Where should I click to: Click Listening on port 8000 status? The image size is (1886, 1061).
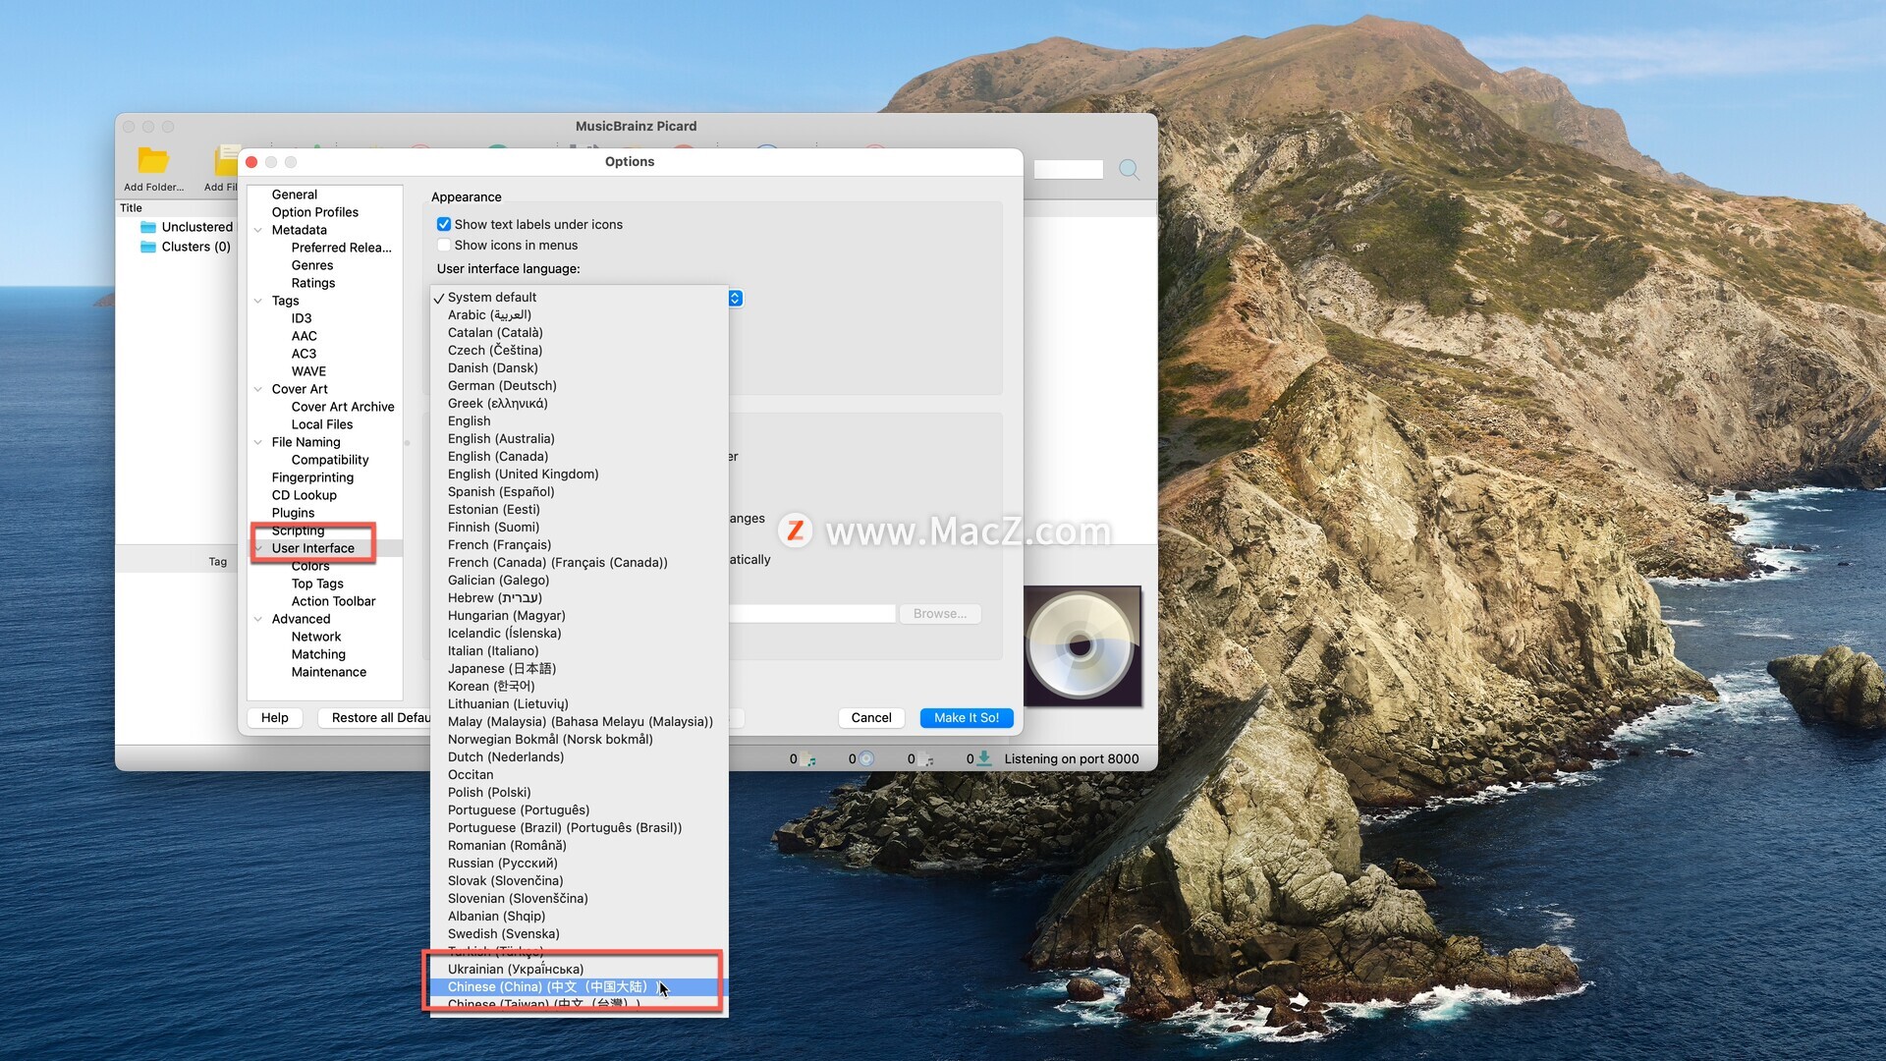(1072, 758)
